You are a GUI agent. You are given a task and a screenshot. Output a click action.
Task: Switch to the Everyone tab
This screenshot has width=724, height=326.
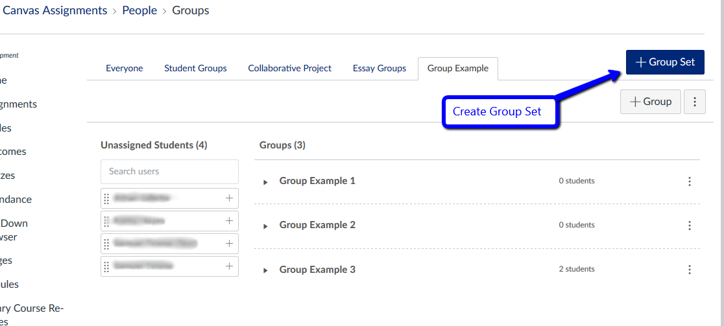[125, 68]
